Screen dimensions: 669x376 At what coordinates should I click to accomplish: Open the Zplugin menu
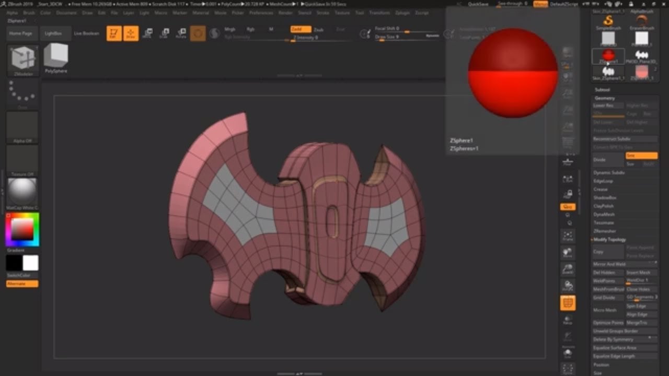pyautogui.click(x=402, y=13)
